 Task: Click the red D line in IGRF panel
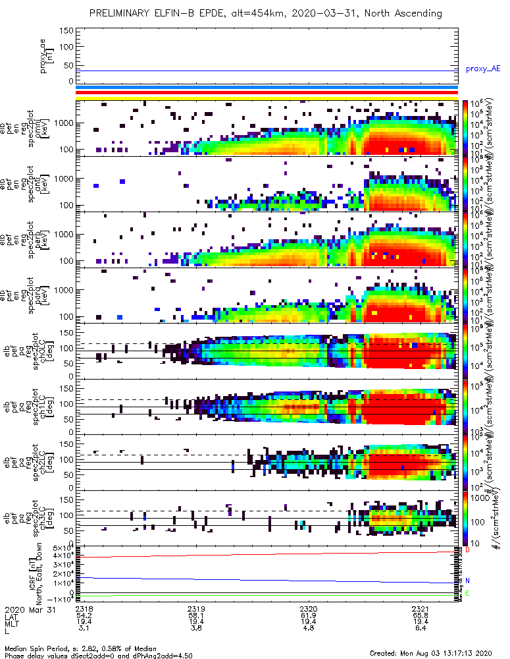pyautogui.click(x=267, y=554)
